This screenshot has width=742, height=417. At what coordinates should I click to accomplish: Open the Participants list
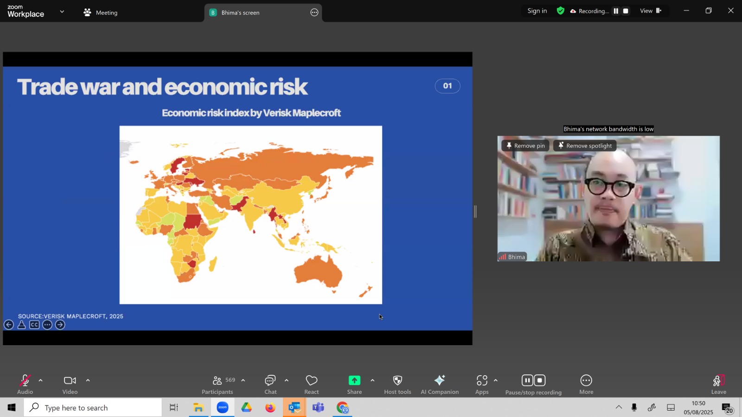click(x=217, y=385)
